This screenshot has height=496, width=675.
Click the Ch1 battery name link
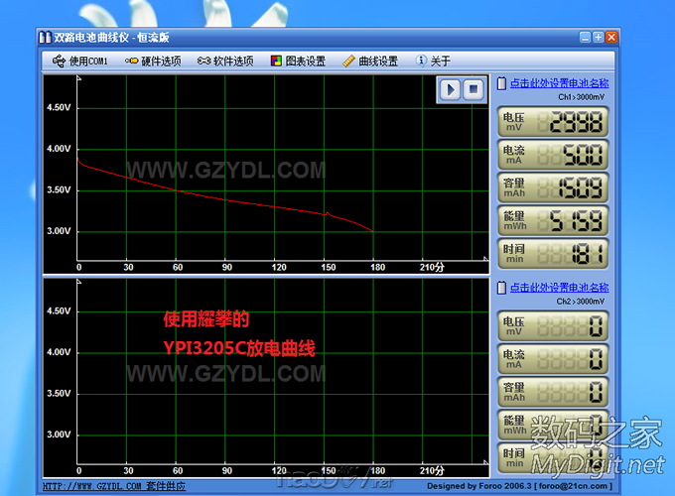pos(559,83)
